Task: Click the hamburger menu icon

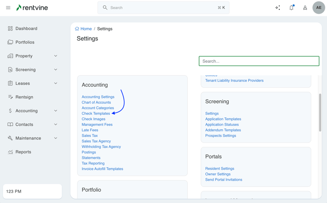Action: (8, 8)
